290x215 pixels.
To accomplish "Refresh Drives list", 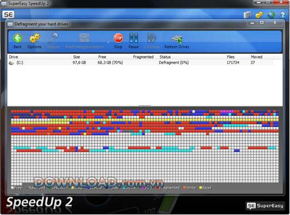I will tap(177, 39).
